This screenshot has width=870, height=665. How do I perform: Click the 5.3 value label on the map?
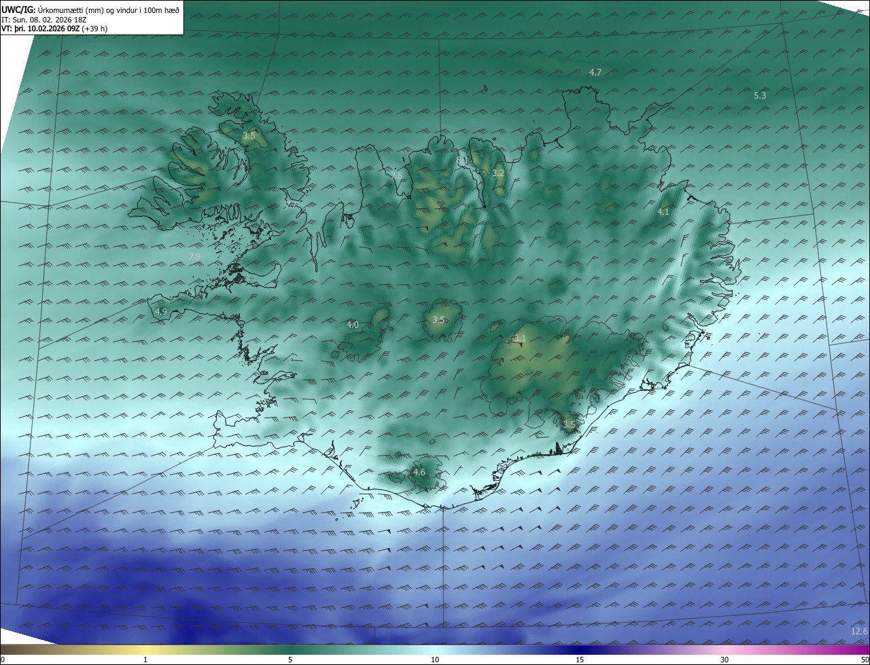(760, 96)
